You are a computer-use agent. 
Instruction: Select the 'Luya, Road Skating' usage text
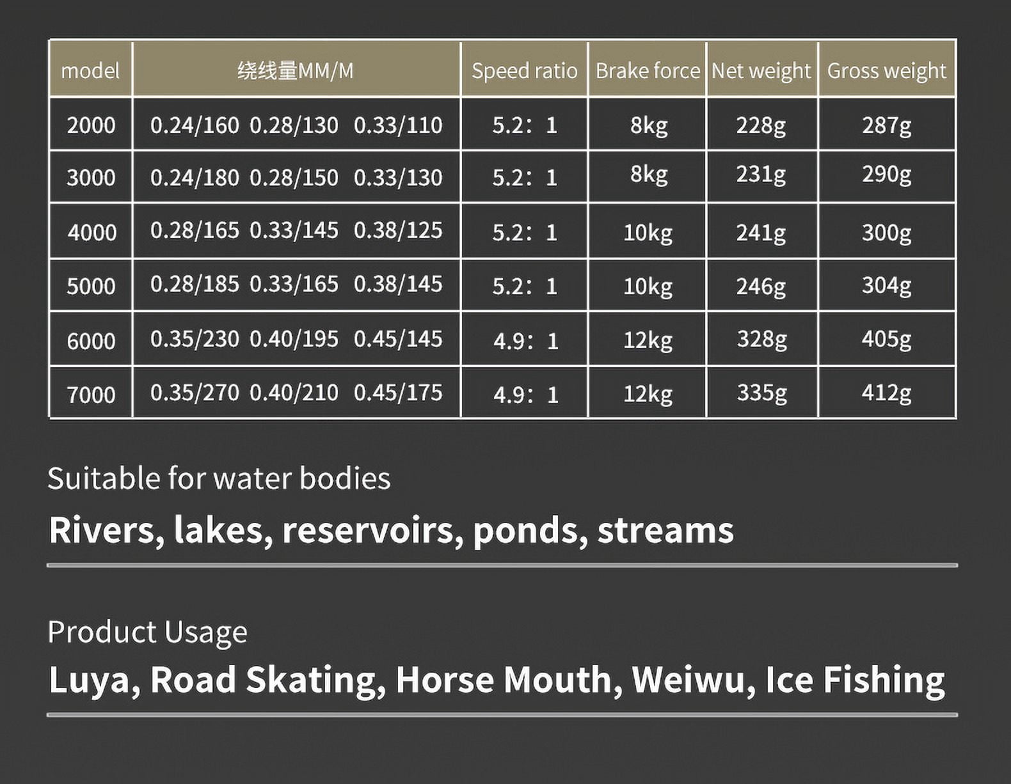point(497,680)
